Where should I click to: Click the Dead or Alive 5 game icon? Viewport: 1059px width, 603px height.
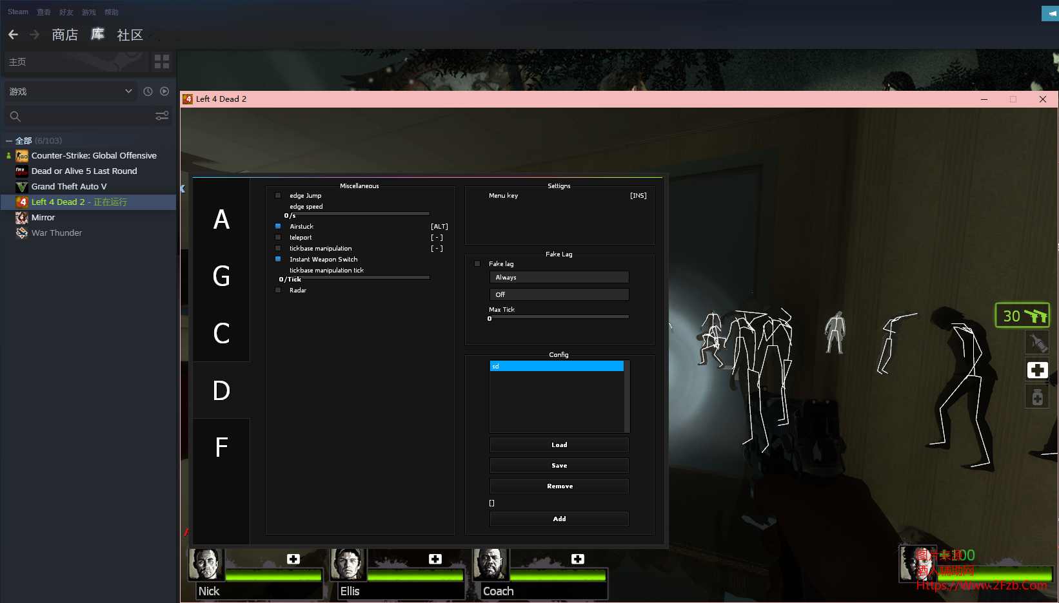coord(22,171)
